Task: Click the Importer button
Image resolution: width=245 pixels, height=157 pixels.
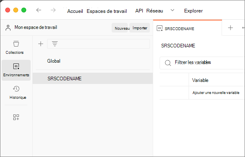Action: [140, 28]
